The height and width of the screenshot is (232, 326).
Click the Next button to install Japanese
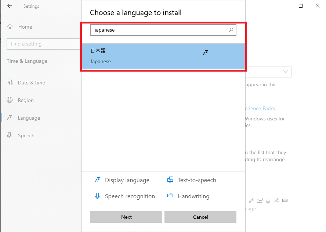click(x=126, y=217)
